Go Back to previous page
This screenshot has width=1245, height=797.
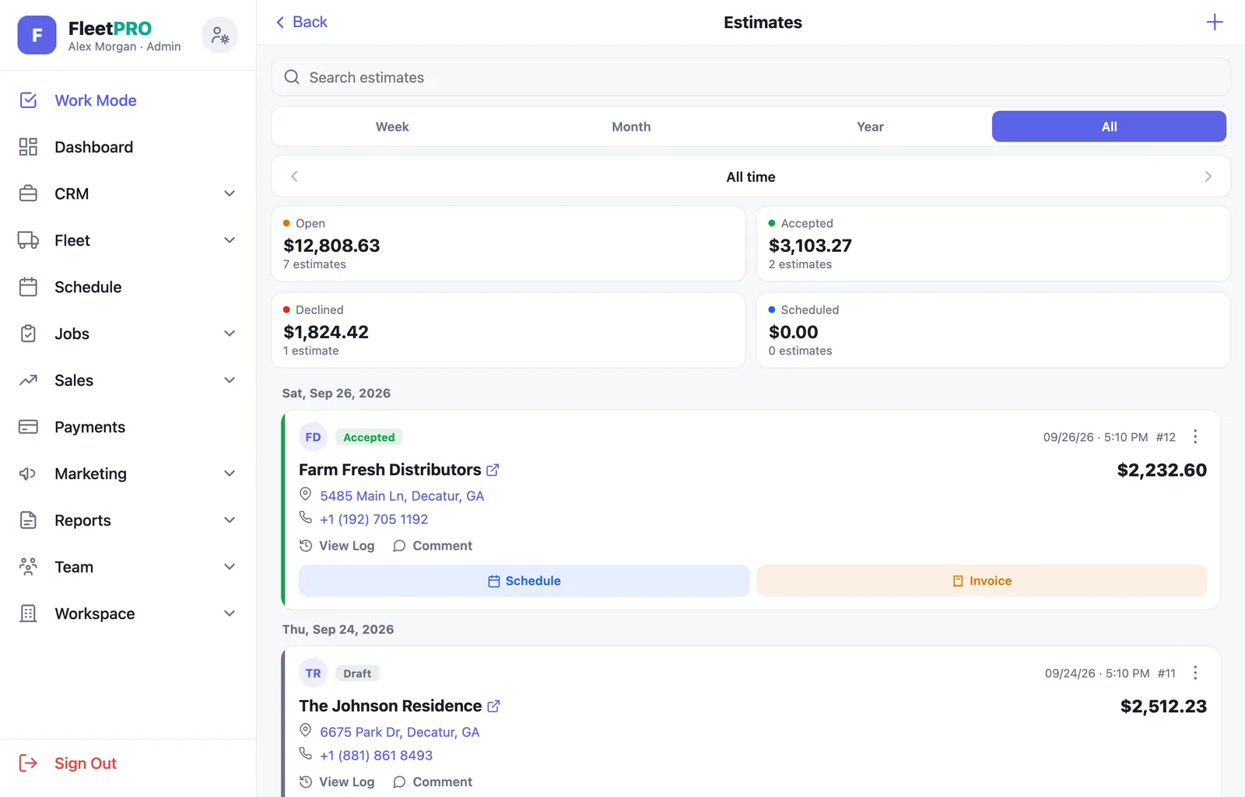click(301, 22)
